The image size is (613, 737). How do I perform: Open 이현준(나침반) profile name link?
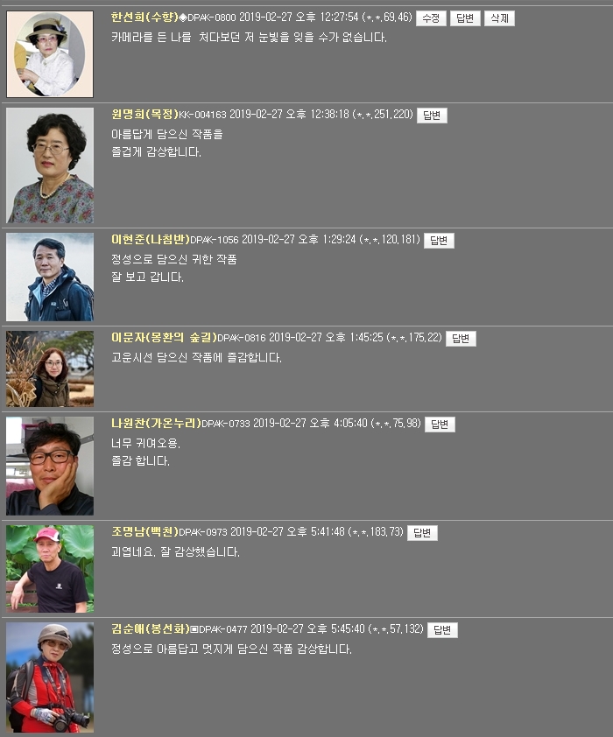151,239
